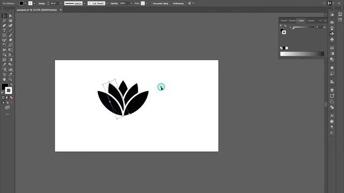Open Color panel options menu
Image resolution: width=344 pixels, height=193 pixels.
click(325, 20)
